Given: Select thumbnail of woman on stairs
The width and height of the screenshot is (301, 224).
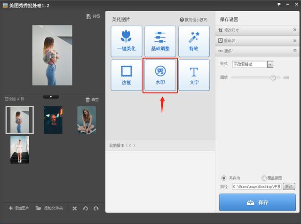Looking at the screenshot, I should pyautogui.click(x=20, y=150).
